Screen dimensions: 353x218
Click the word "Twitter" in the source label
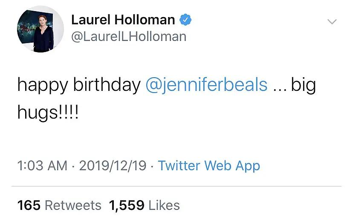pos(179,165)
